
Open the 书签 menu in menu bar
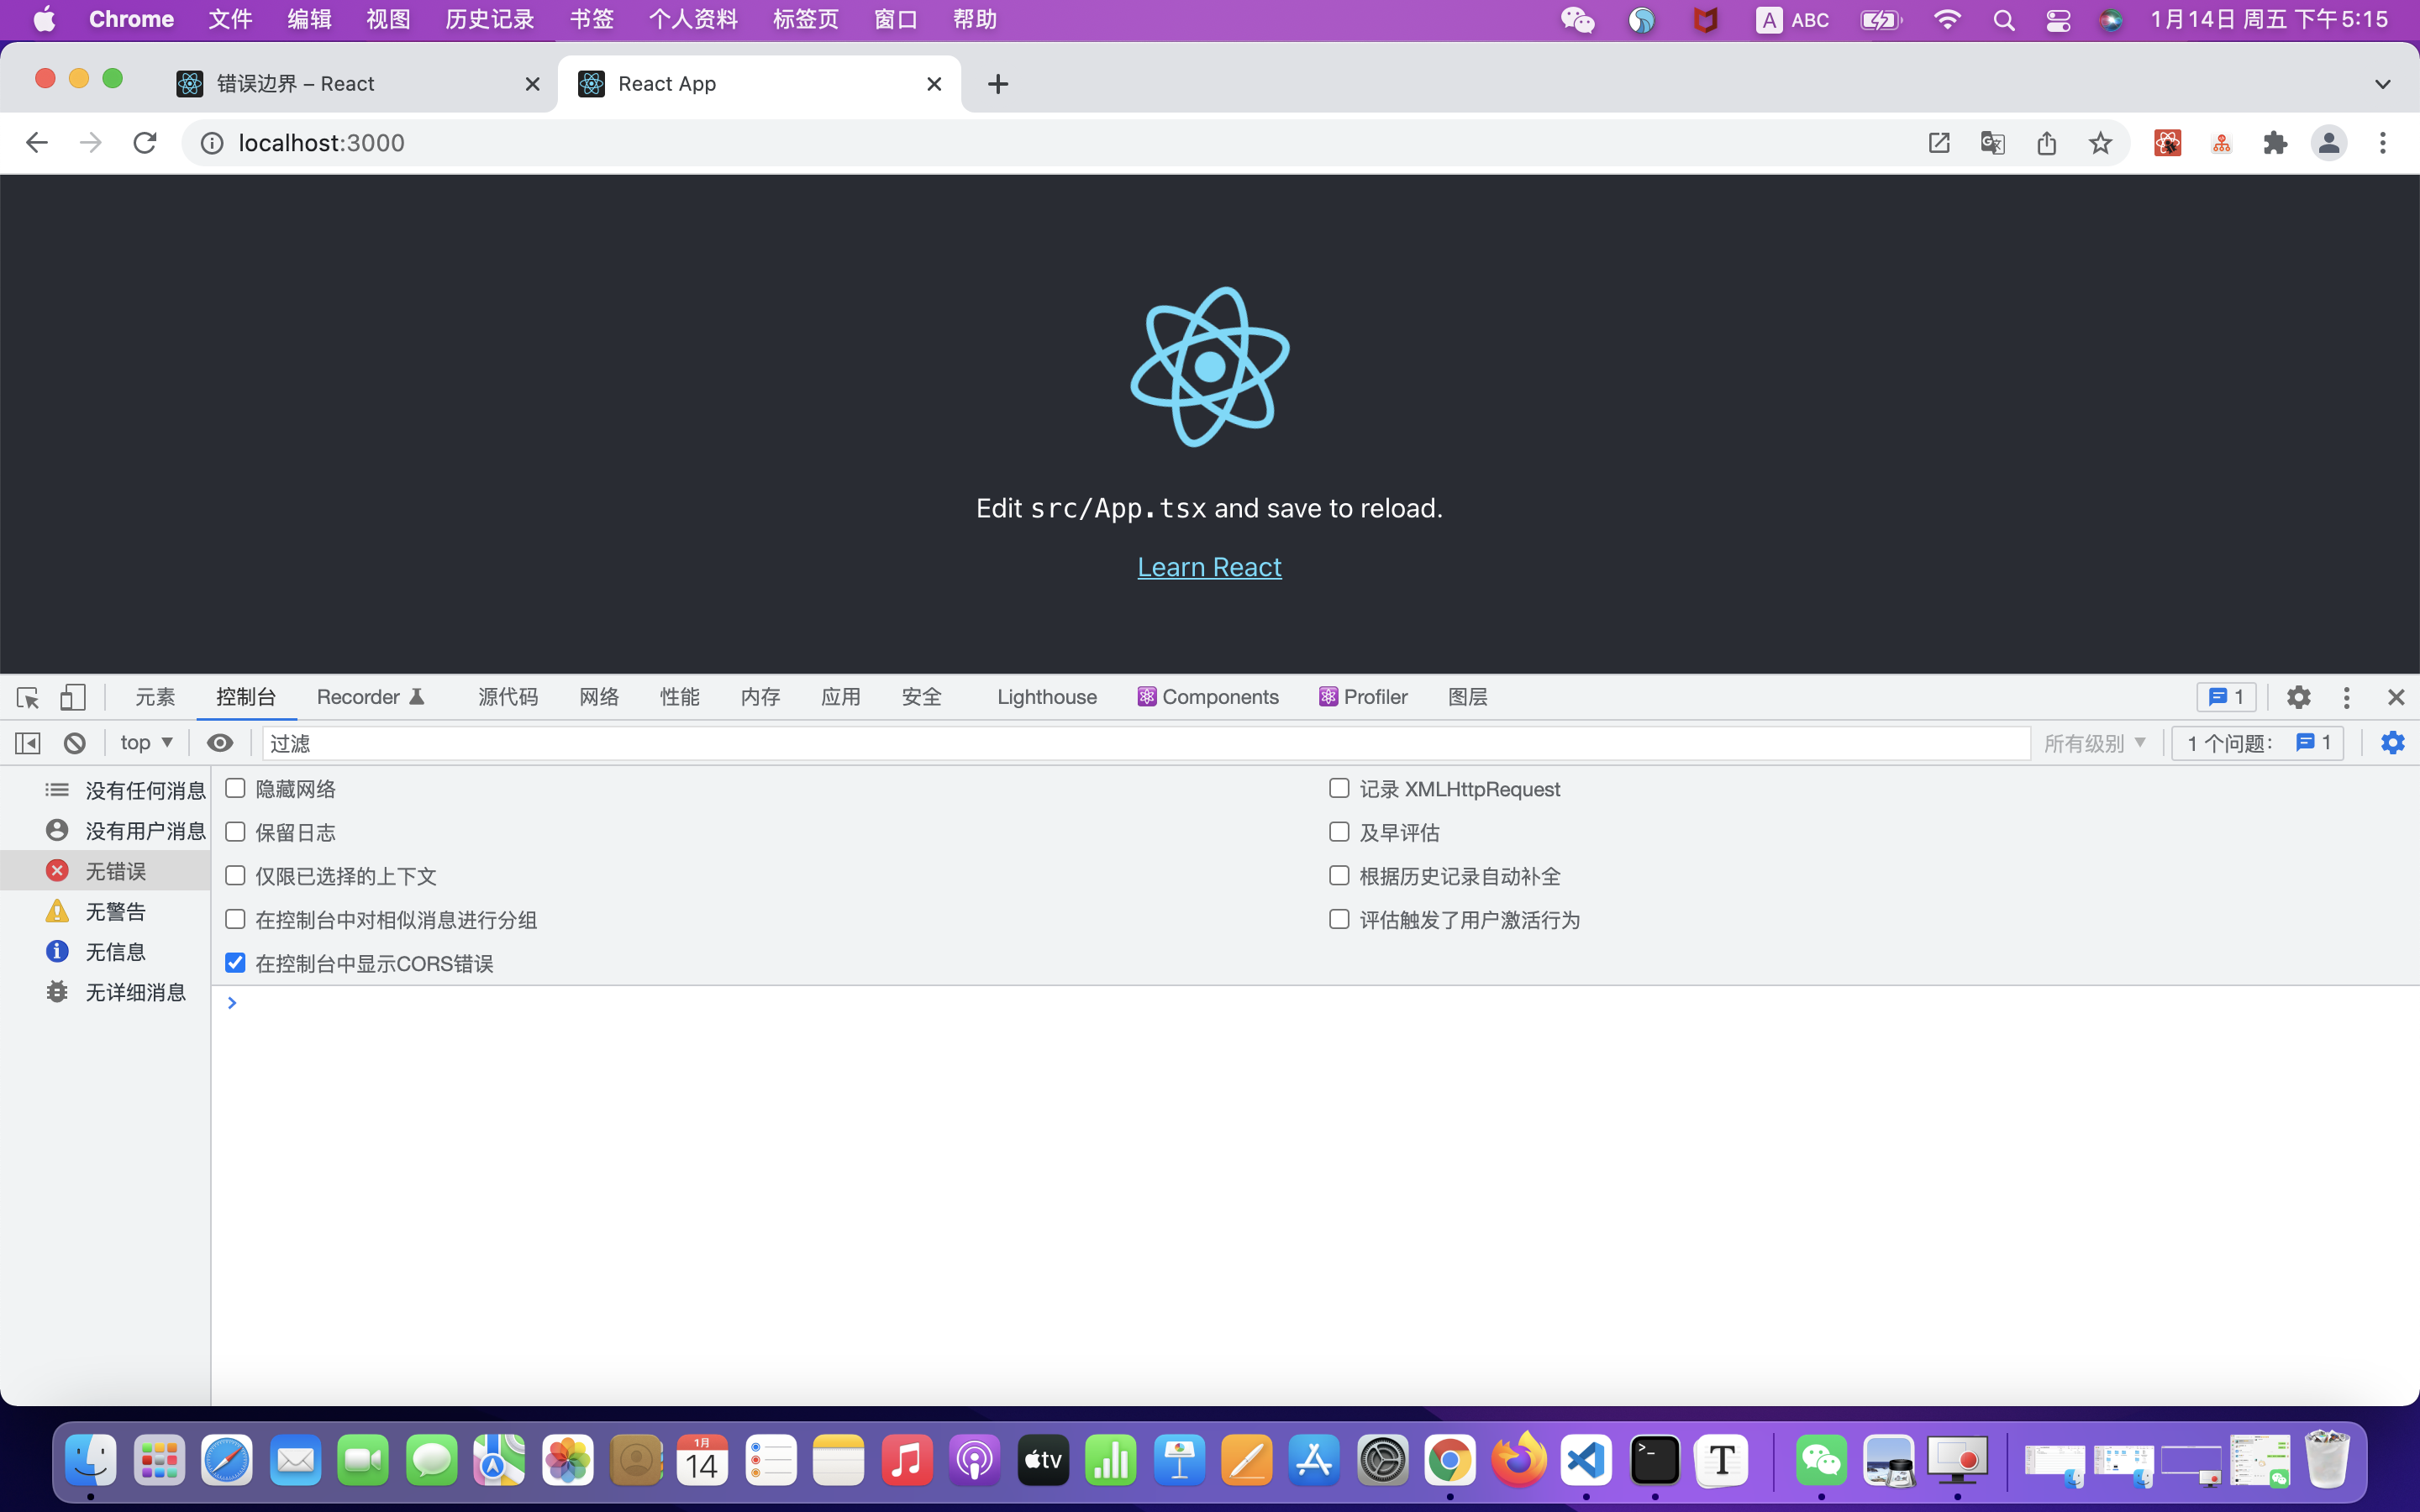[591, 20]
